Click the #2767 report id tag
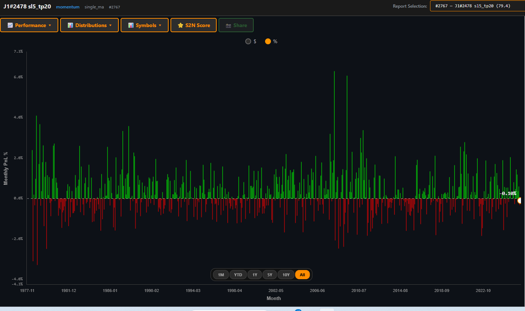525x311 pixels. [114, 7]
